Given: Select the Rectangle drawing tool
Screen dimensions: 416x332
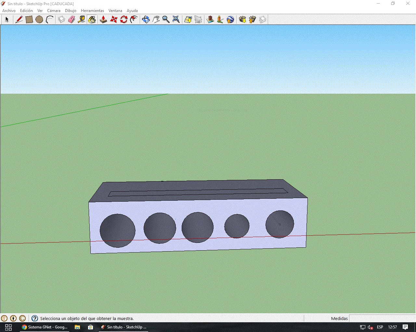Looking at the screenshot, I should 29,20.
